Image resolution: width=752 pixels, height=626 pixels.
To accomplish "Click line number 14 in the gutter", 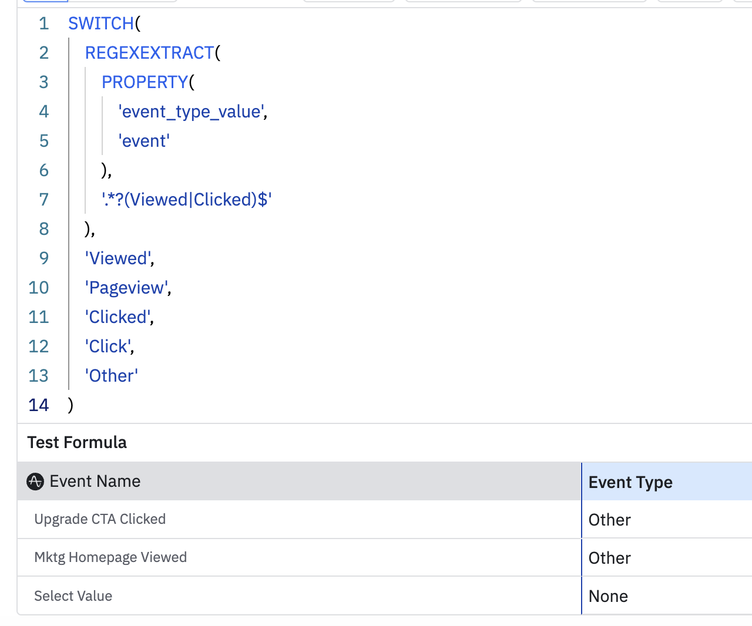I will [39, 405].
